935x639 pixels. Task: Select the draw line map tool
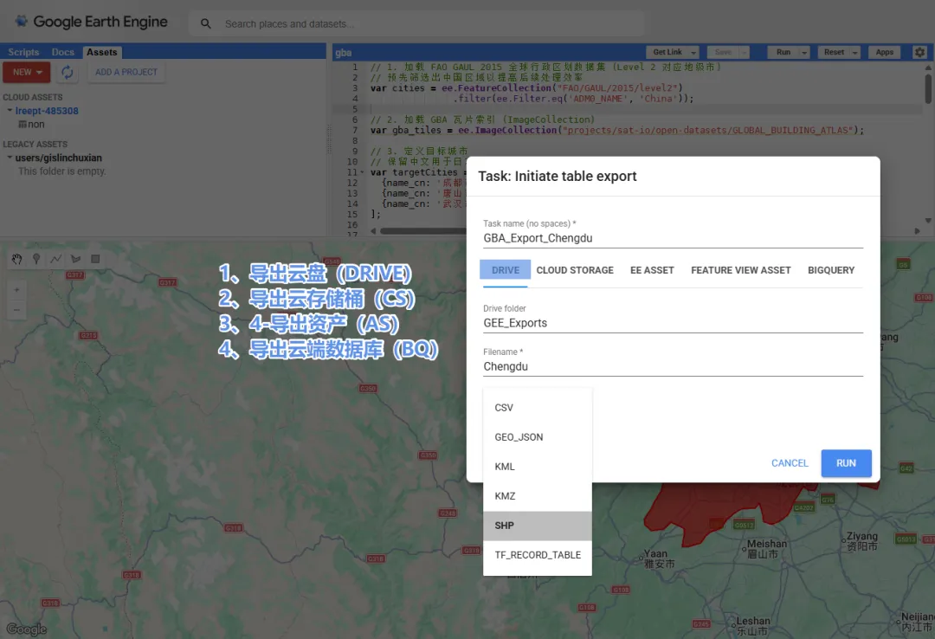(55, 259)
